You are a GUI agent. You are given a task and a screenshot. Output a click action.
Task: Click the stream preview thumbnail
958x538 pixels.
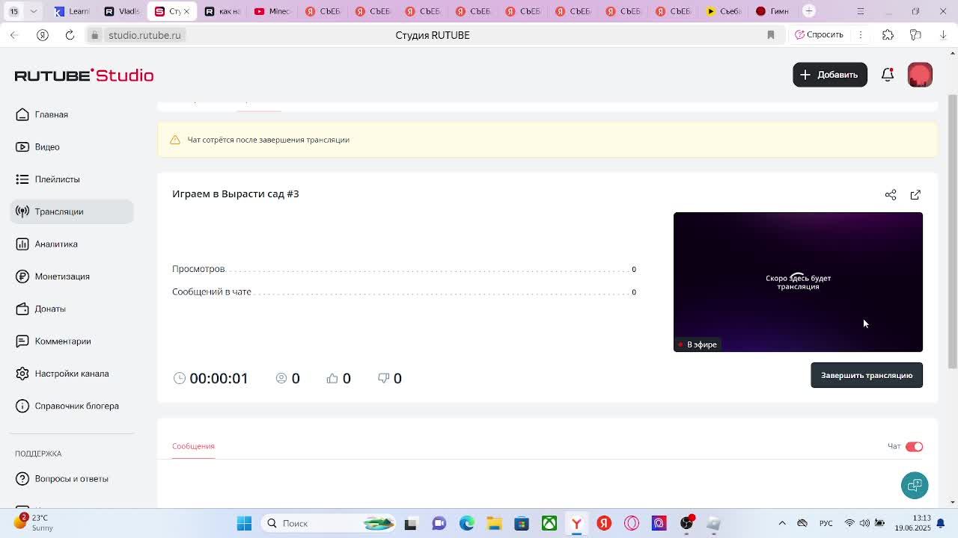(x=798, y=282)
